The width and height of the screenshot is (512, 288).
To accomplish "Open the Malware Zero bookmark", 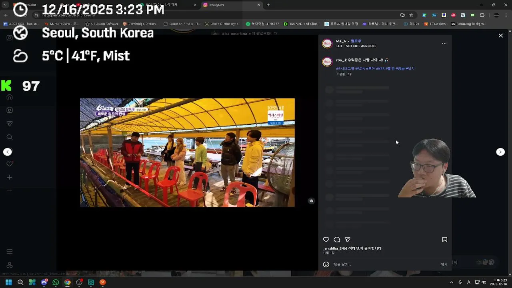I will pyautogui.click(x=61, y=24).
